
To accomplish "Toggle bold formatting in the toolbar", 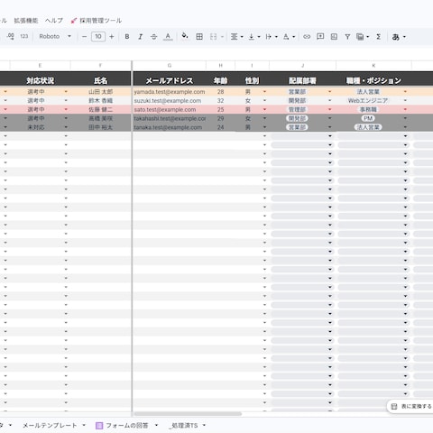I will coord(127,37).
